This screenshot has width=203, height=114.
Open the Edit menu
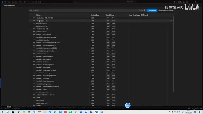9,2
